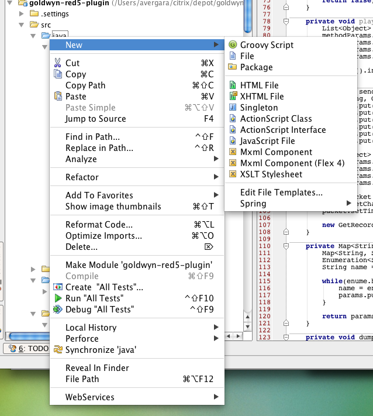Toggle code fold at line 110
The image size is (373, 416).
286,246
